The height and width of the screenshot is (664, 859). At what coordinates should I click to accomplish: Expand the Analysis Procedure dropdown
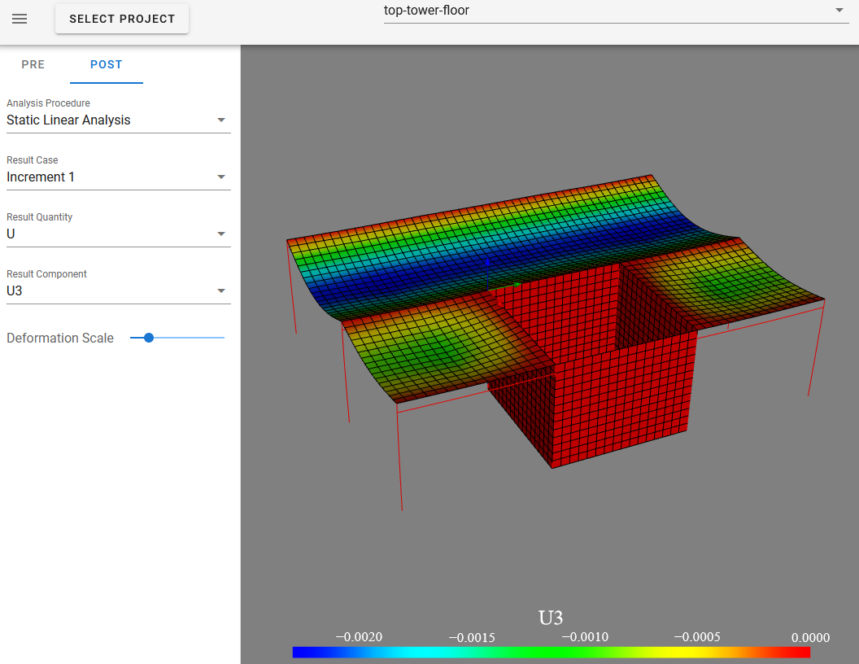coord(118,120)
